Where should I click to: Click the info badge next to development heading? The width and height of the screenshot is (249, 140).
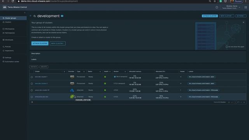62,16
